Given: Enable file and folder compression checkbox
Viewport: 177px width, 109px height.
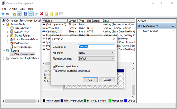Looking at the screenshot, I should [x=54, y=71].
